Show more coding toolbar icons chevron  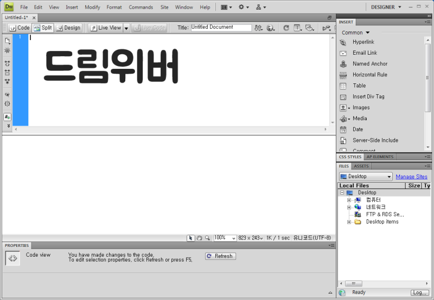click(x=9, y=126)
